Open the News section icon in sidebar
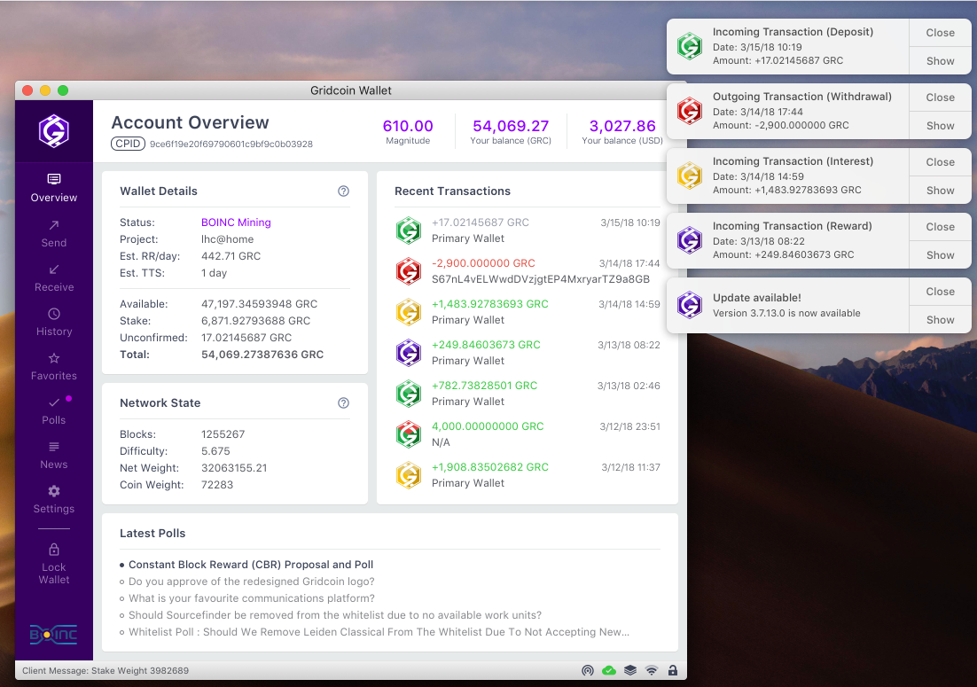The height and width of the screenshot is (687, 977). (54, 447)
